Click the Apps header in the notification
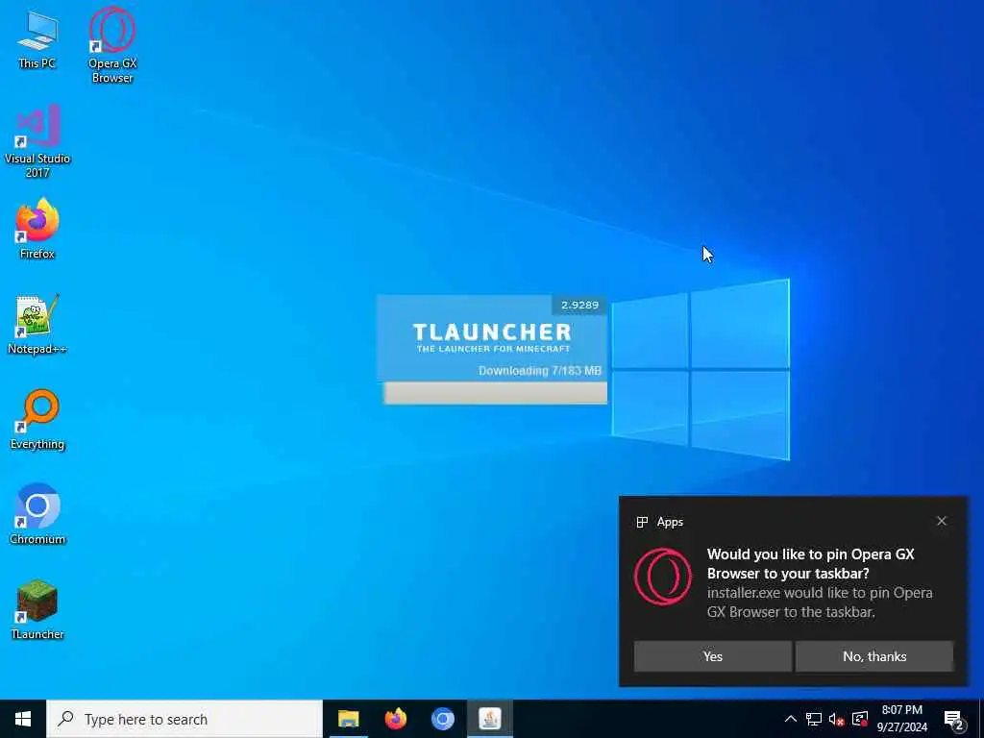This screenshot has height=738, width=984. pos(659,522)
